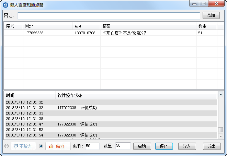Select the 给力 radio button
The width and height of the screenshot is (227, 156).
(x=41, y=146)
